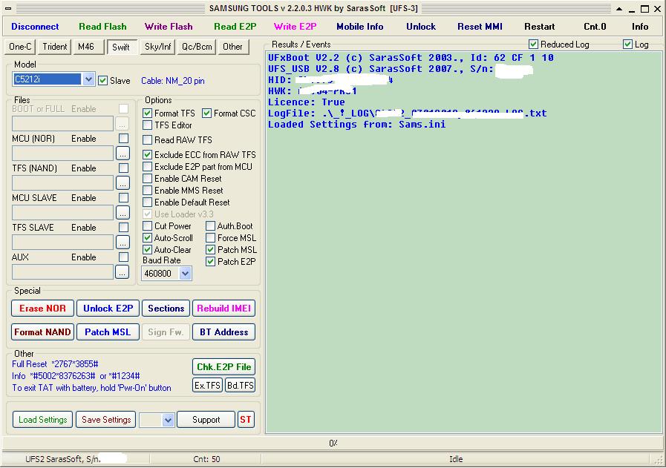Uncheck Format CSC option
This screenshot has height=468, width=666.
[207, 113]
